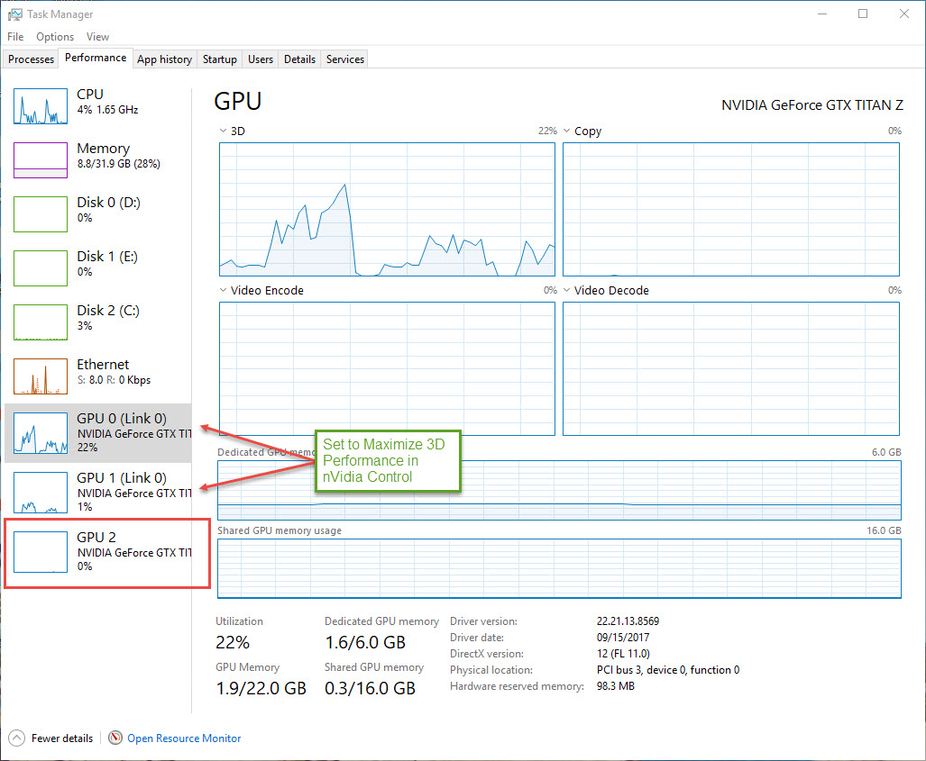Select the Ethernet activity graph thumbnail
The height and width of the screenshot is (761, 926).
point(41,376)
